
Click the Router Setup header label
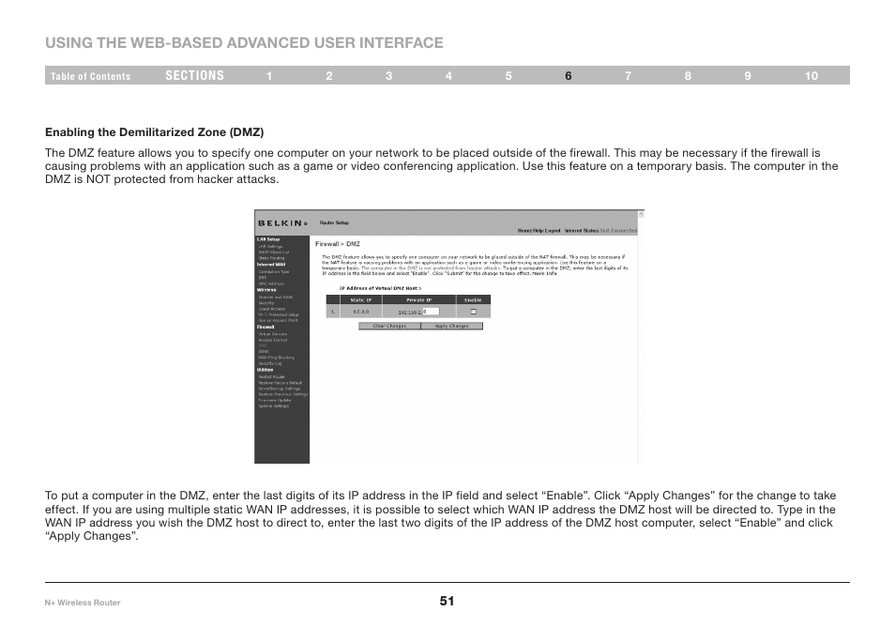[334, 222]
